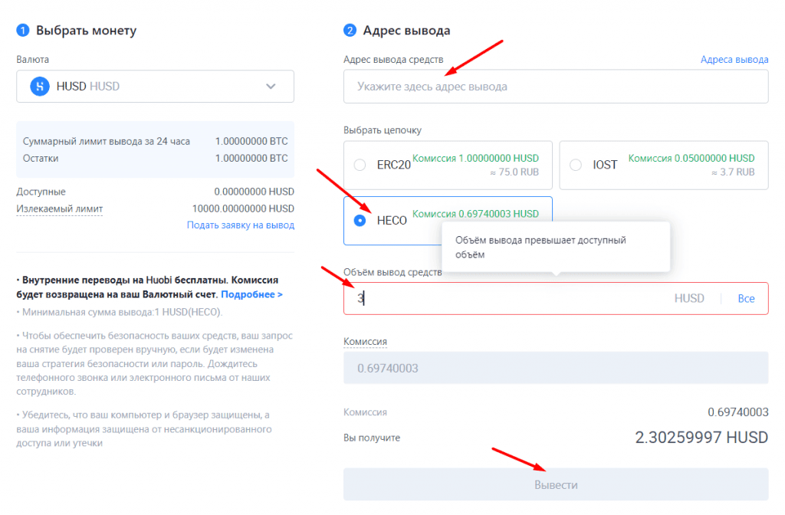Viewport: 785px width, 515px height.
Task: Click the Выбрать монету heading
Action: (86, 31)
